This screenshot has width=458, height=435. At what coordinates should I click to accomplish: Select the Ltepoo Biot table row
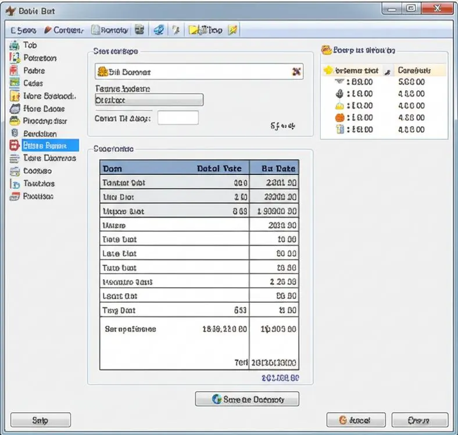[x=199, y=211]
